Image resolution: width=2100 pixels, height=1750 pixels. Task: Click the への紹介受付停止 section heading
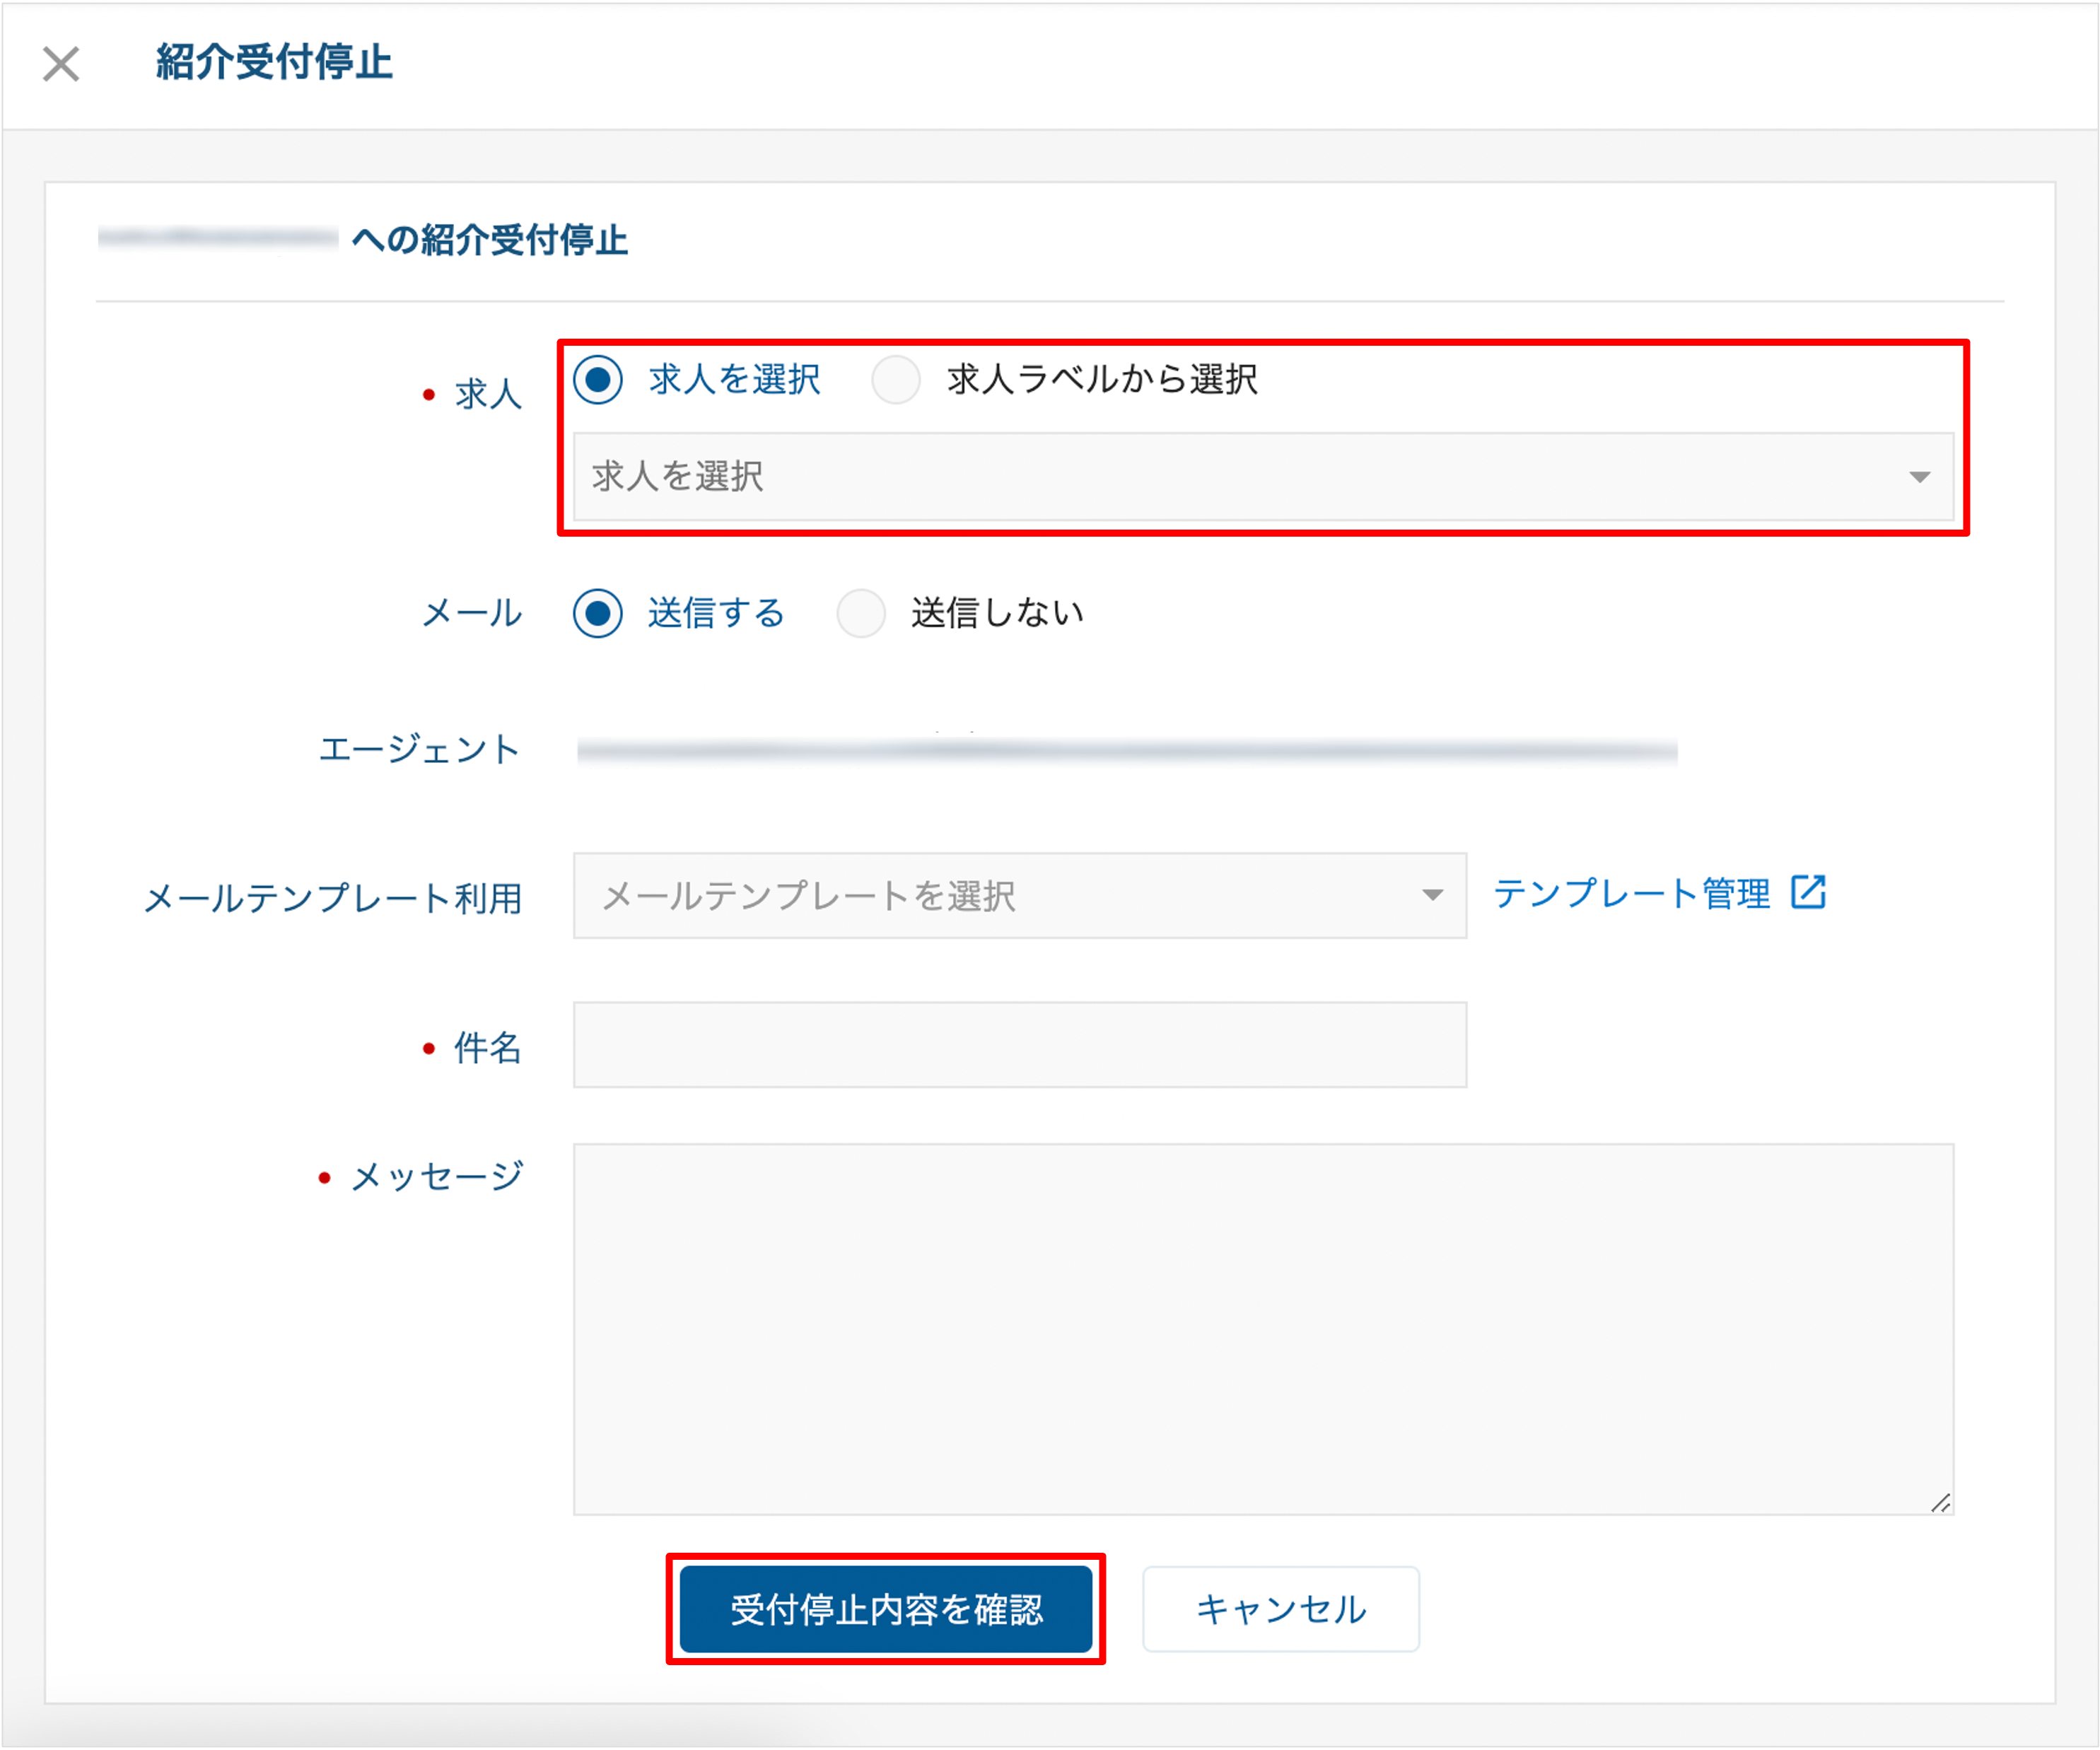click(x=490, y=240)
